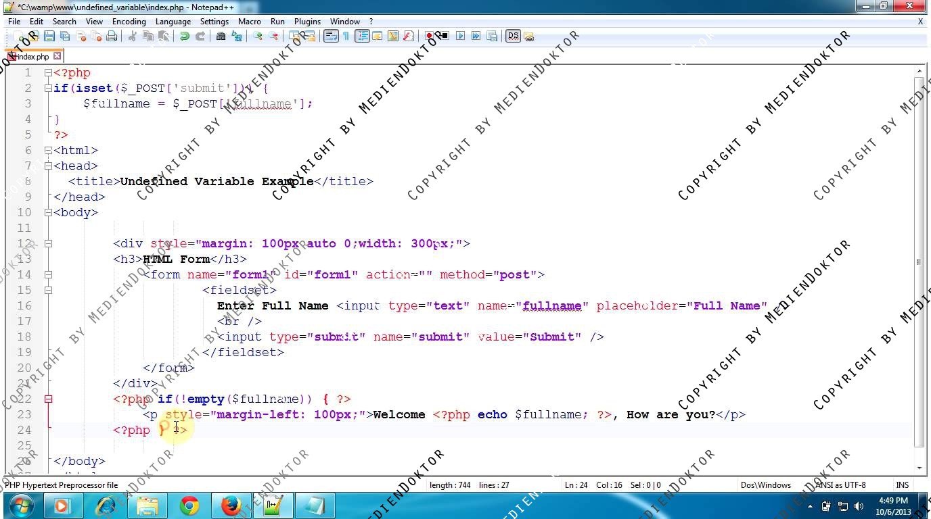931x519 pixels.
Task: Open Internet Explorer from the taskbar
Action: click(x=106, y=505)
